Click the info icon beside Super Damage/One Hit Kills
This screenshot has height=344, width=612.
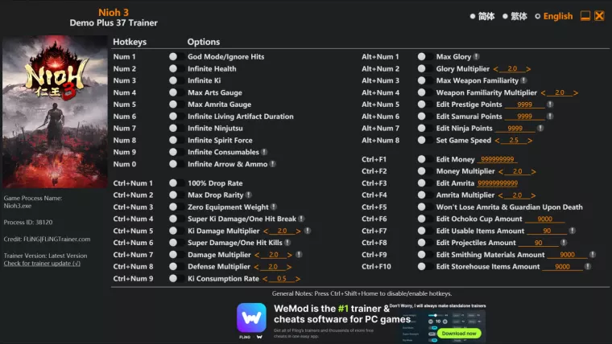click(x=287, y=243)
